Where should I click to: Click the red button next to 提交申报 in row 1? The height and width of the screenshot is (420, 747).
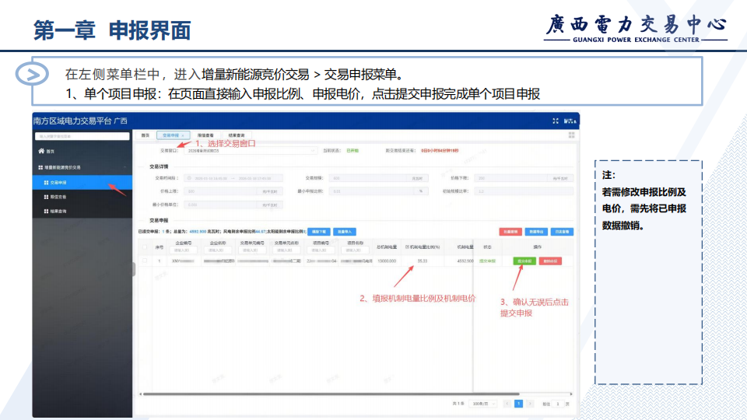pyautogui.click(x=550, y=261)
